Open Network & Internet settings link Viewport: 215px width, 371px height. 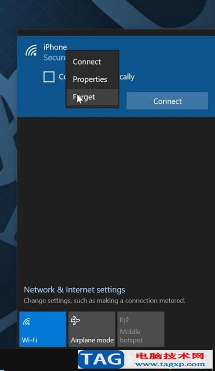pyautogui.click(x=74, y=290)
